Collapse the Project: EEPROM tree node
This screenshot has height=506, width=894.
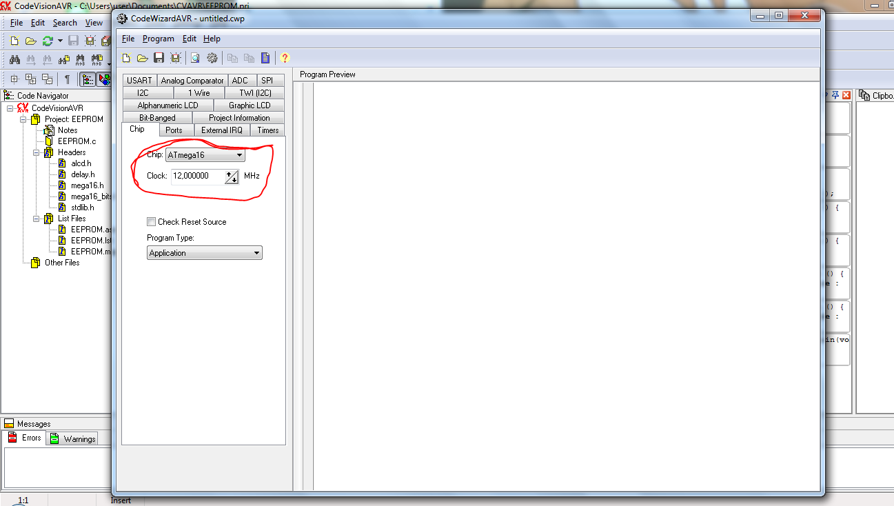tap(23, 119)
